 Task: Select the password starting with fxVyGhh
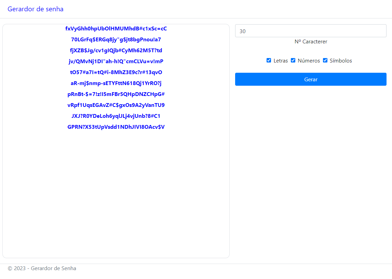click(x=116, y=29)
